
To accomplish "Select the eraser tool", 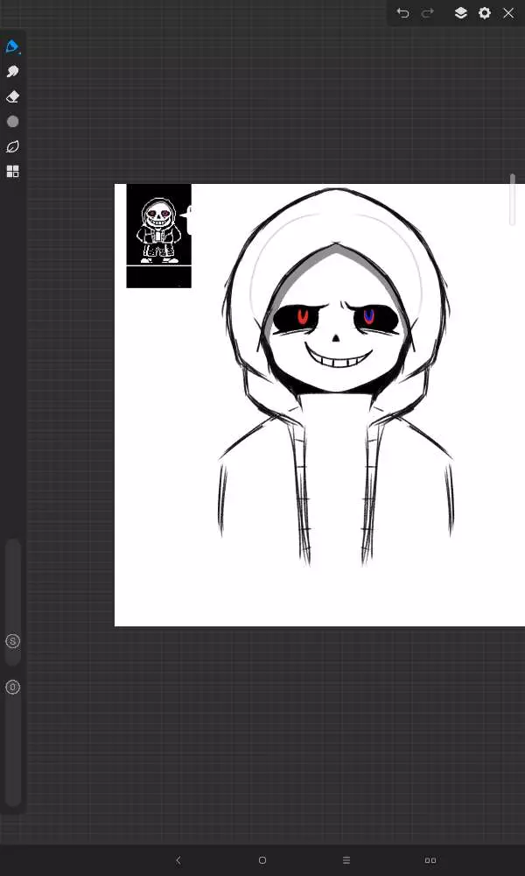I will [12, 96].
